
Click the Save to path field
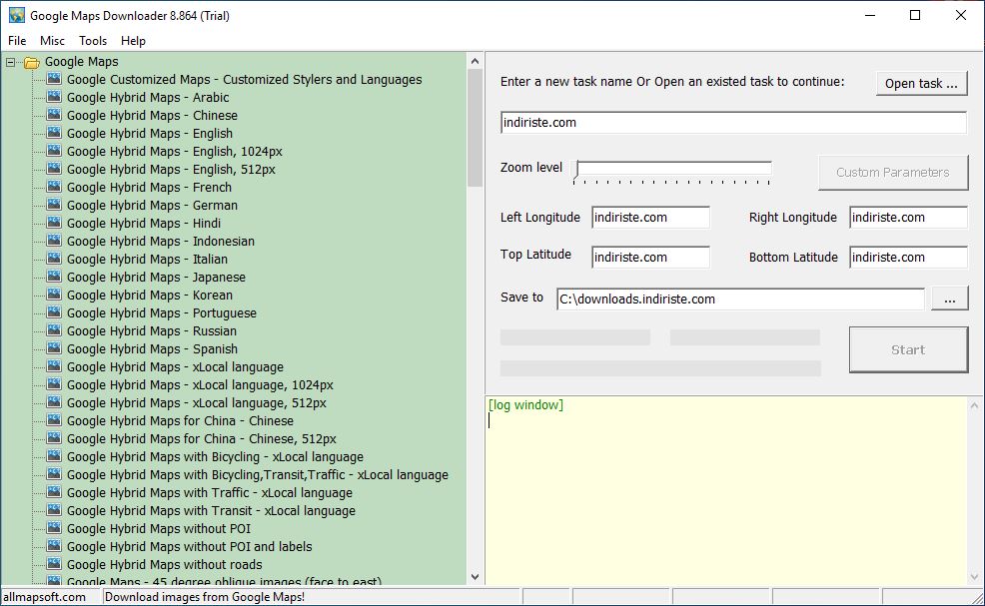point(740,299)
